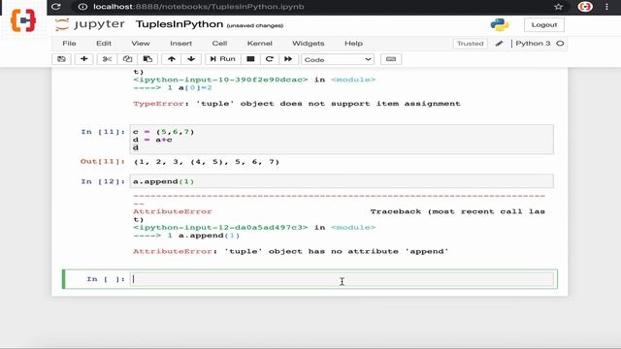Bookmark this page with star icon

(559, 7)
